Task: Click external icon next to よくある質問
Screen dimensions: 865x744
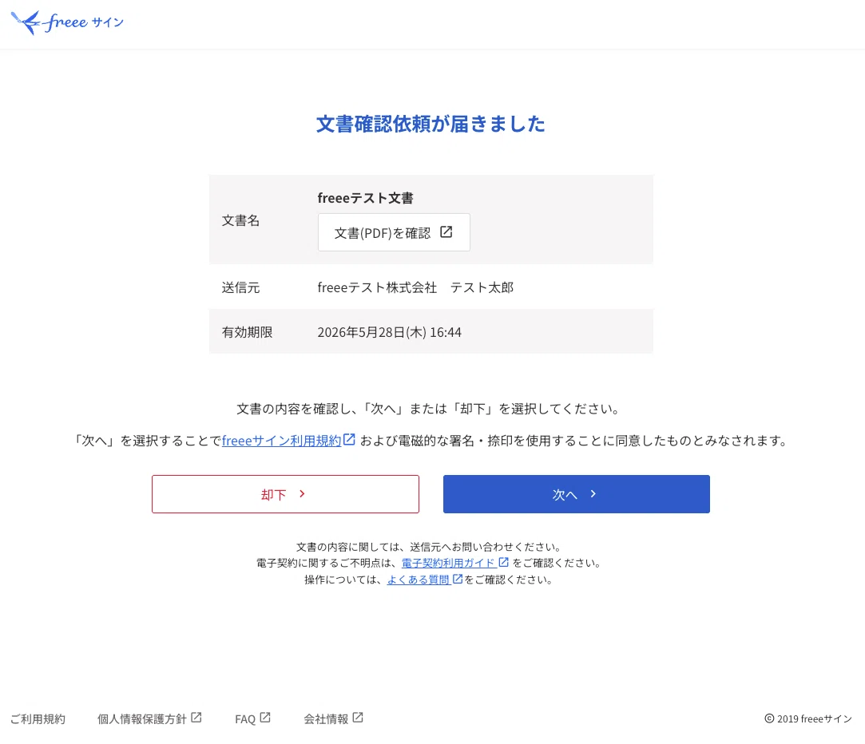Action: [458, 579]
